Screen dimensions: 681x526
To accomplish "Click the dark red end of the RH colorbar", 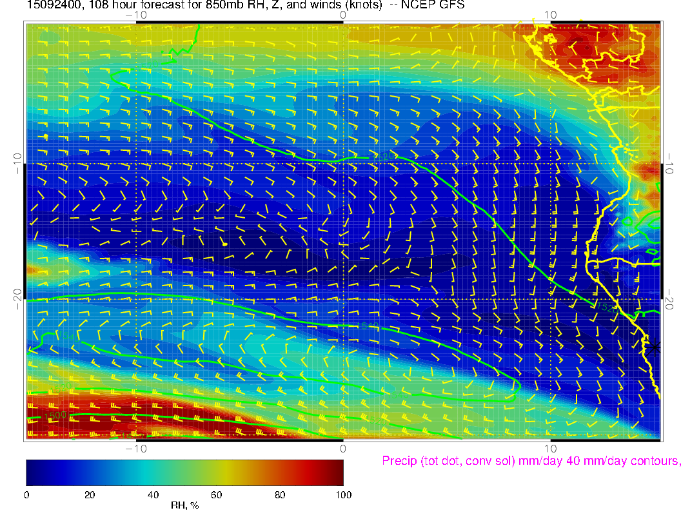I will click(338, 472).
